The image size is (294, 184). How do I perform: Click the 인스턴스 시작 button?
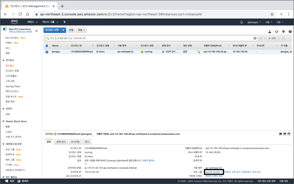click(52, 30)
